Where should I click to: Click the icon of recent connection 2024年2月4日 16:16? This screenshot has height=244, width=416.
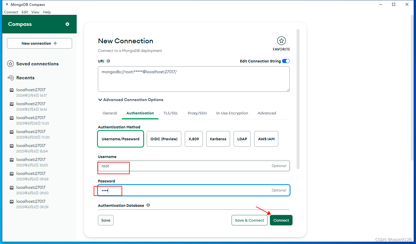coord(12,104)
